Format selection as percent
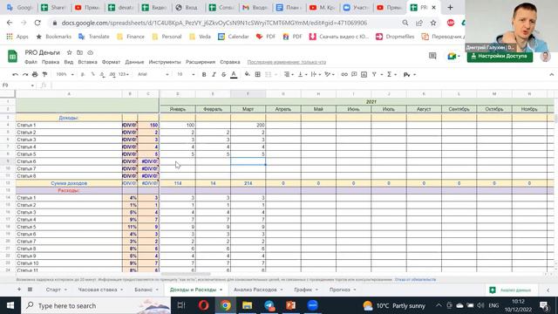This screenshot has height=314, width=558. [93, 74]
